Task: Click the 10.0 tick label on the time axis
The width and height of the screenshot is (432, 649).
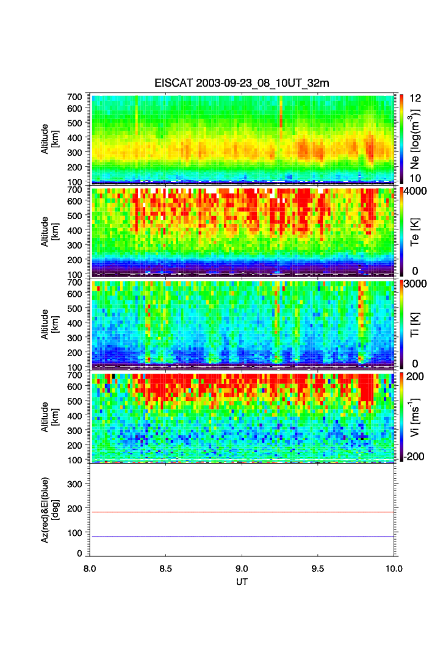Action: click(x=394, y=568)
